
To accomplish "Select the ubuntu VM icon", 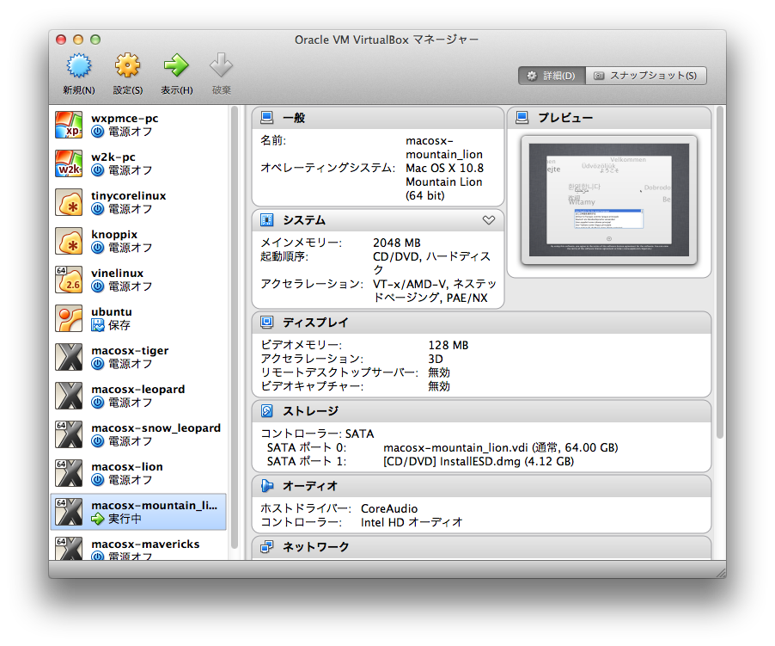I will pos(69,319).
